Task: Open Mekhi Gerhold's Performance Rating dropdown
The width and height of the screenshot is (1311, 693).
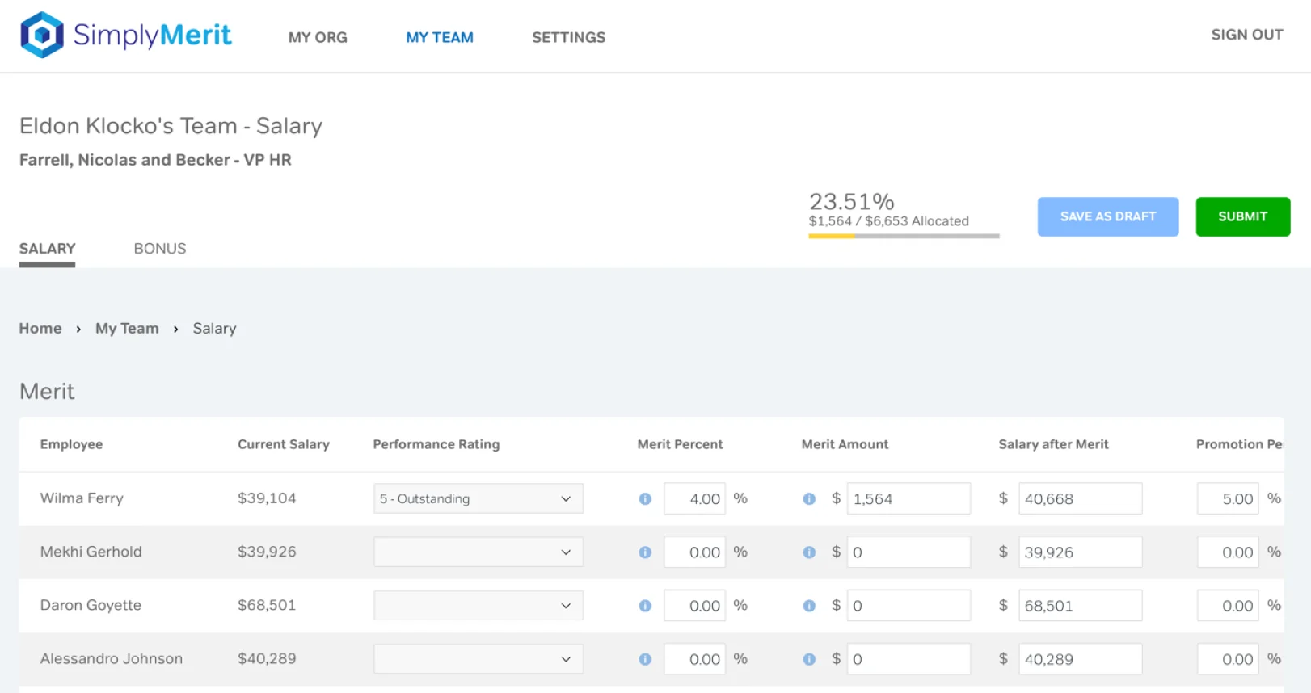Action: [478, 552]
